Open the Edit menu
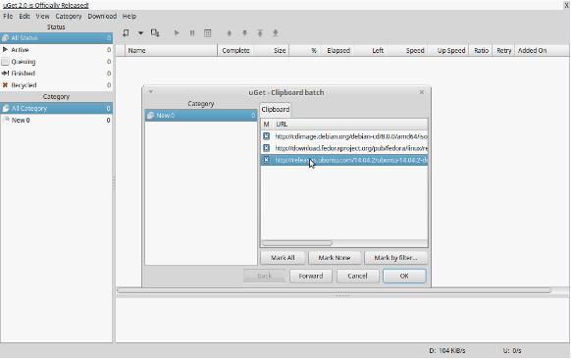Image resolution: width=571 pixels, height=359 pixels. [25, 17]
